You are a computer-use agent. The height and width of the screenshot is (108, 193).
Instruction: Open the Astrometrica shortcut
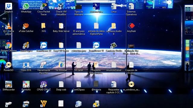pyautogui.click(x=96, y=8)
